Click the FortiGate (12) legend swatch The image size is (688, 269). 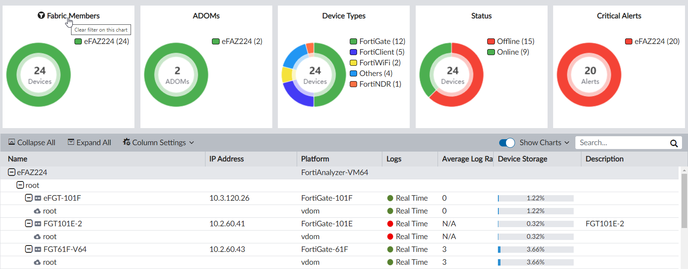[353, 41]
